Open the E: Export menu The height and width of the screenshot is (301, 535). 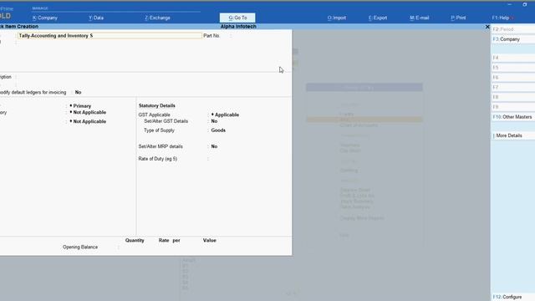[x=378, y=18]
